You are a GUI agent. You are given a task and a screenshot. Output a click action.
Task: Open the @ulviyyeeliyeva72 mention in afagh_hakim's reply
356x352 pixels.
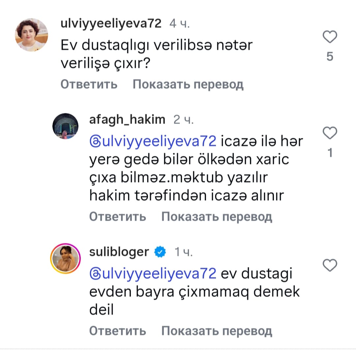tap(153, 142)
